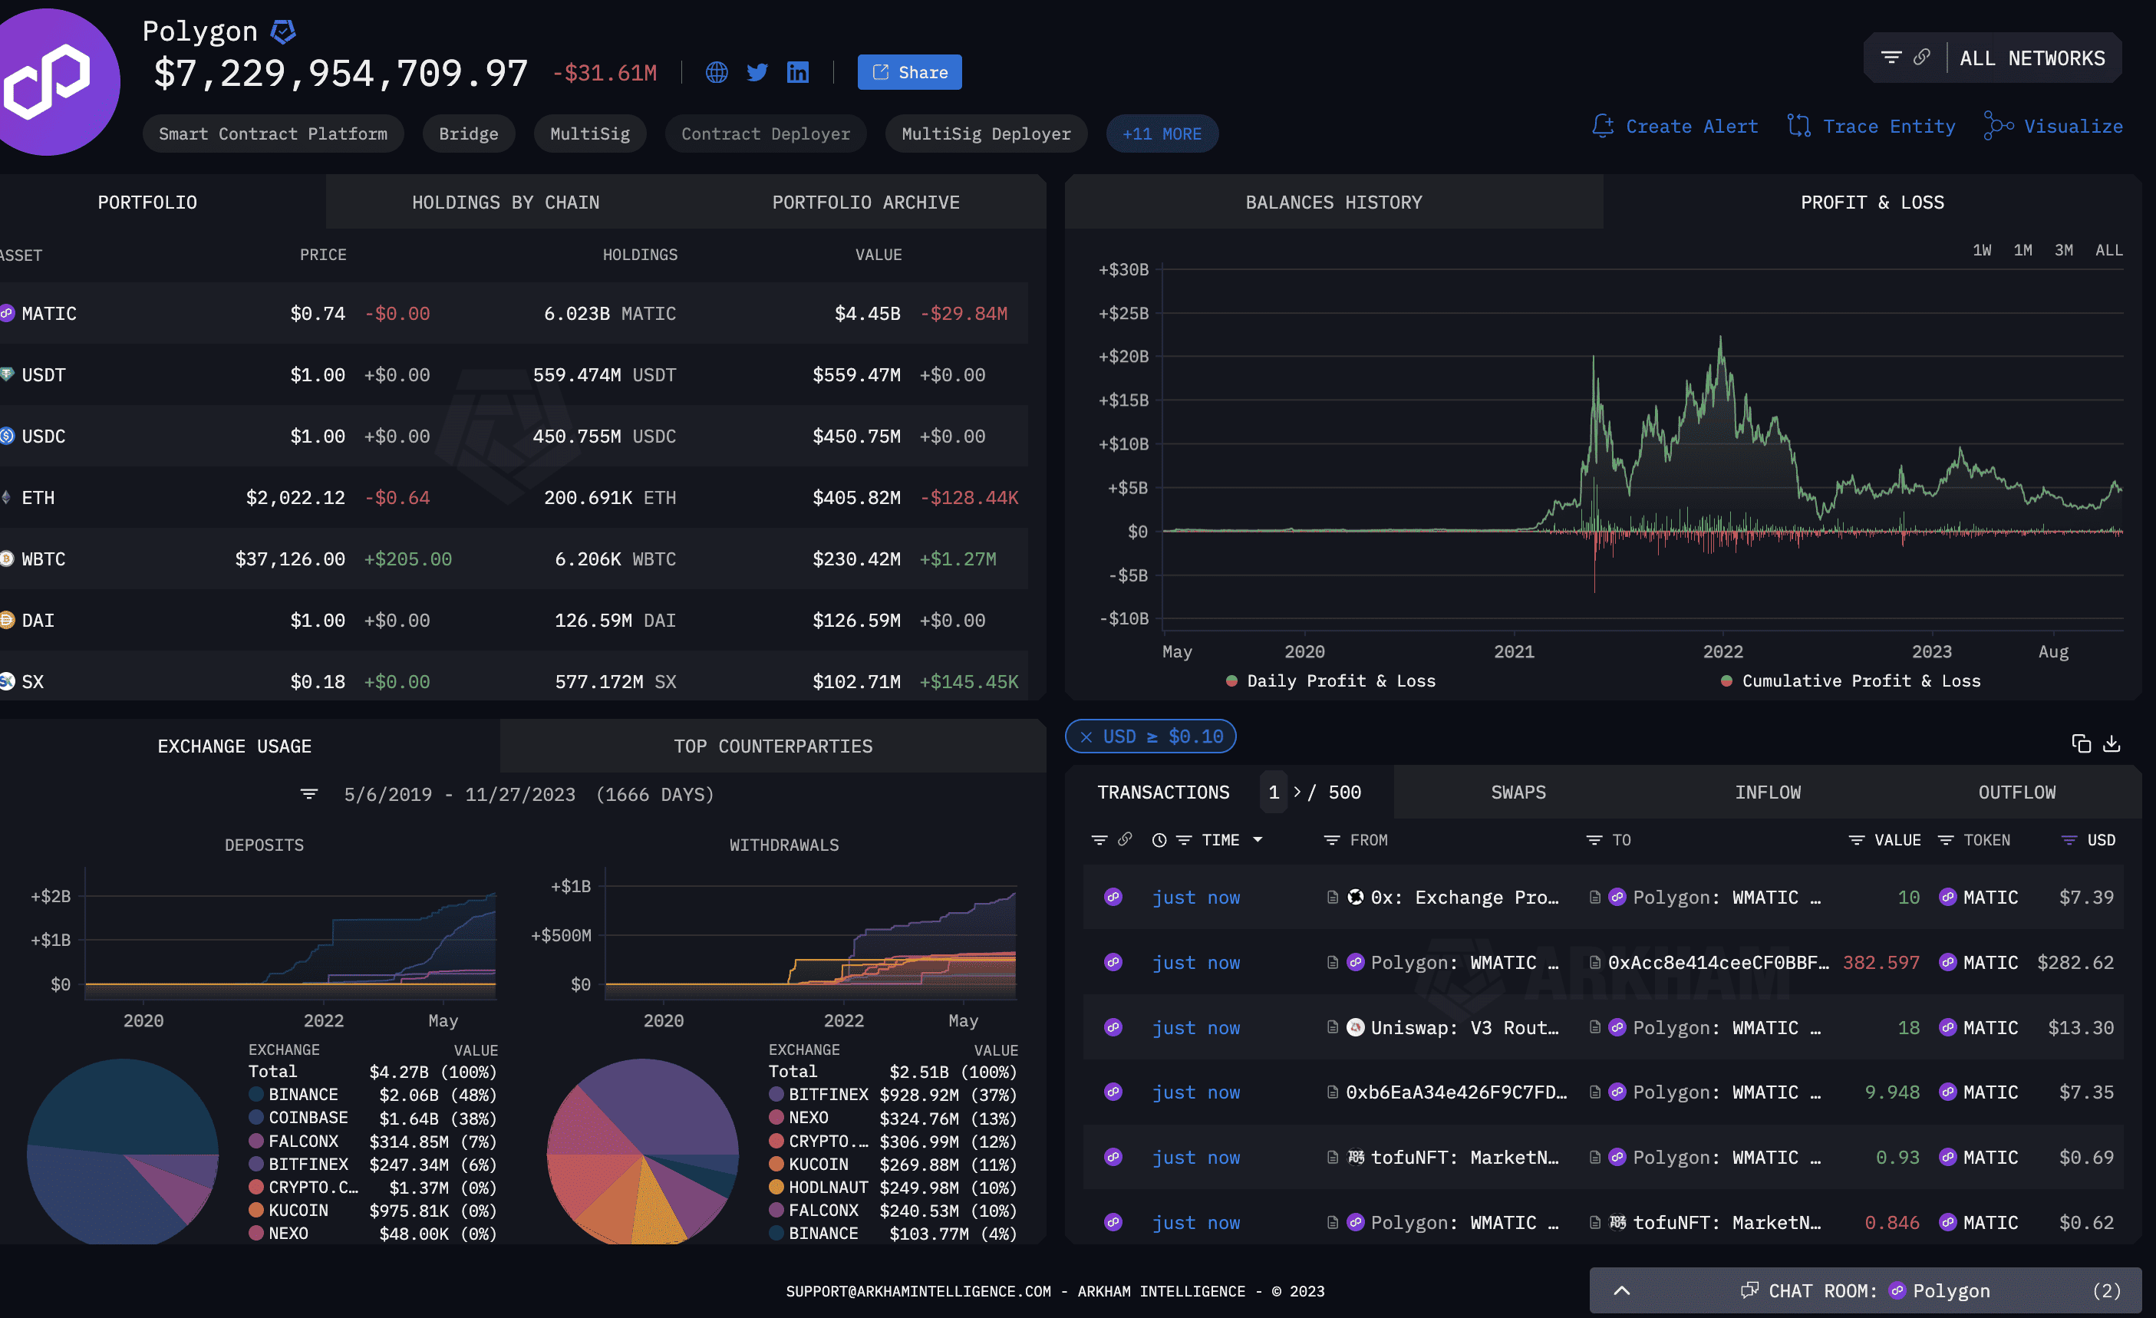This screenshot has width=2156, height=1318.
Task: Open Polygon's Twitter profile icon
Action: tap(757, 73)
